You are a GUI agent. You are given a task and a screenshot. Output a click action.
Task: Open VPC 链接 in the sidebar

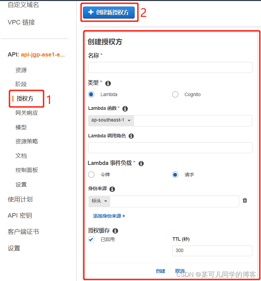21,22
